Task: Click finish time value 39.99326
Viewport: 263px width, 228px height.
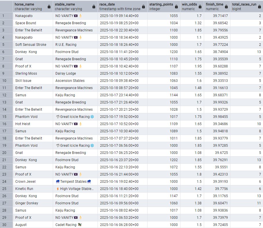Action: [217, 102]
